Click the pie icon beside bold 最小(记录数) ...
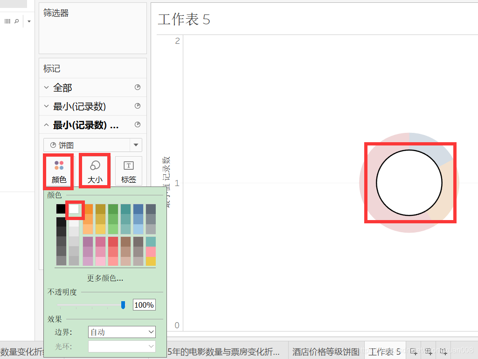This screenshot has width=478, height=359. 138,124
